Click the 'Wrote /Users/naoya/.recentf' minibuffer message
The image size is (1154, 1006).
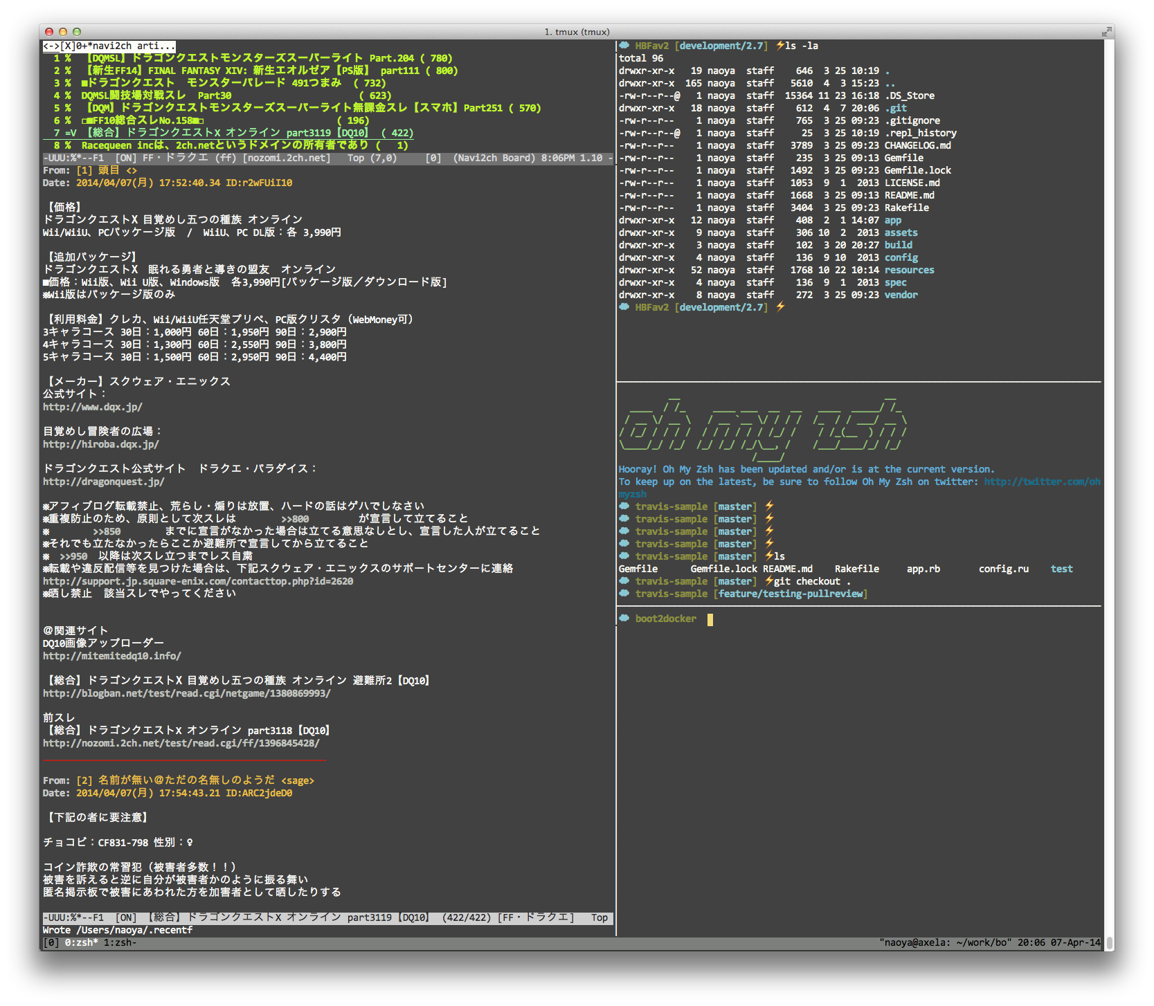click(118, 930)
